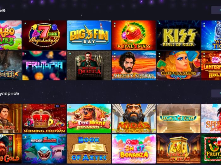Choose the Mighty Sparta slot
Screen dimensions: 221x165
coord(134,65)
